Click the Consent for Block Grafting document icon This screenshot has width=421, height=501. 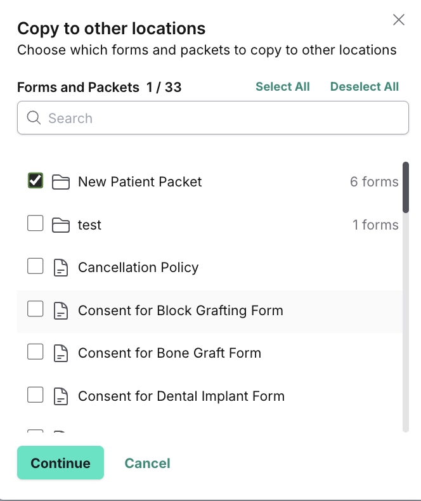tap(61, 311)
